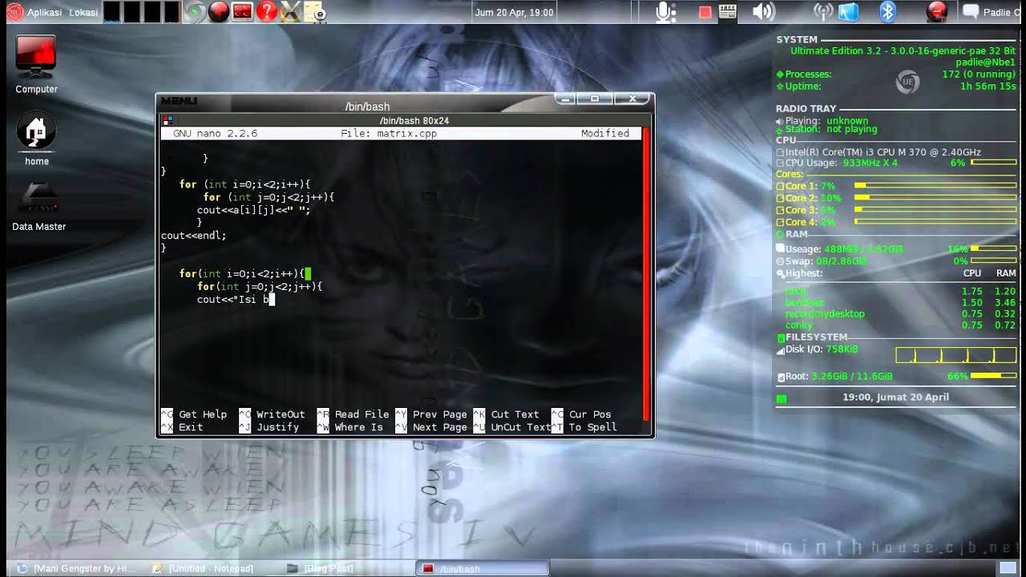This screenshot has width=1026, height=577.
Task: Open the chat bubble user menu
Action: [x=971, y=12]
